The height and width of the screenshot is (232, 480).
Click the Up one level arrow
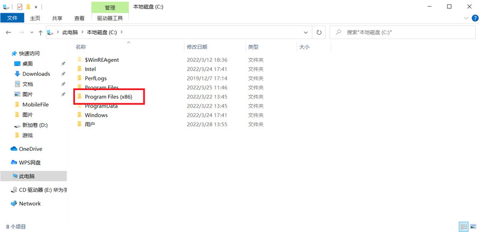[40, 32]
